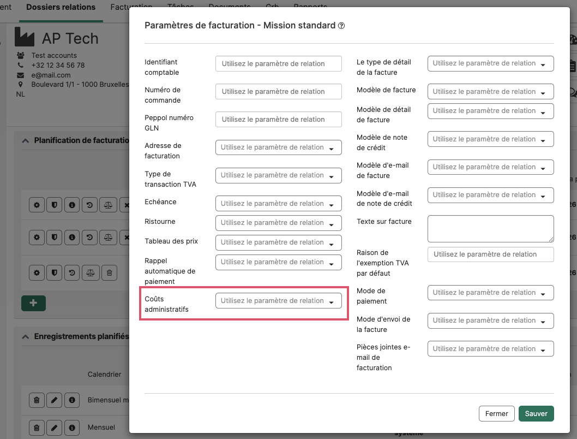Click the group icon next to Test accounts

pos(21,55)
